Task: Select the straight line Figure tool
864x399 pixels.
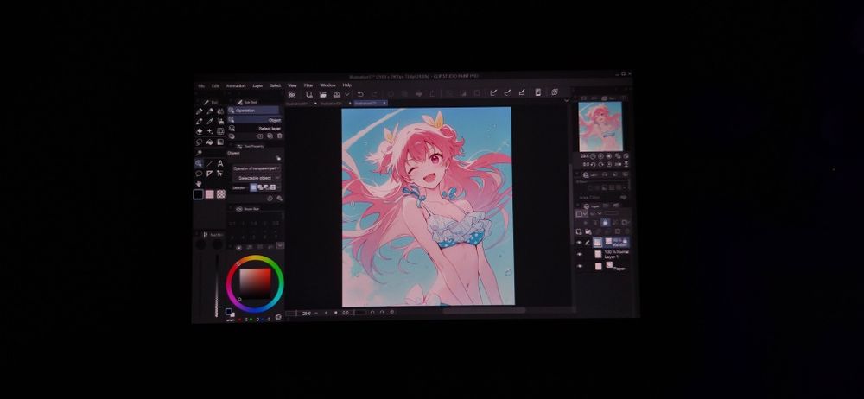Action: point(210,163)
